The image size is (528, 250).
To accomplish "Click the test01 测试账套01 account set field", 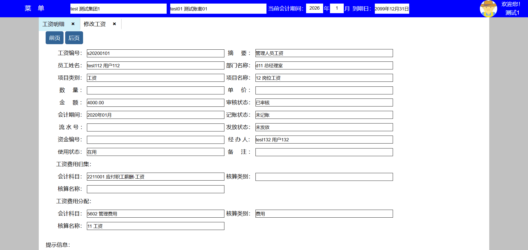I will click(x=218, y=9).
